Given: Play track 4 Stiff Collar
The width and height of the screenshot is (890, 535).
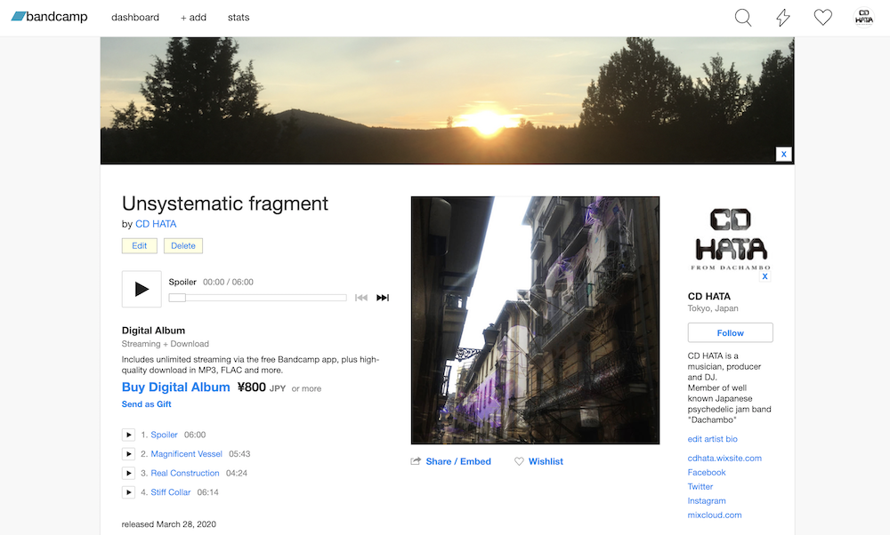Looking at the screenshot, I should coord(128,492).
